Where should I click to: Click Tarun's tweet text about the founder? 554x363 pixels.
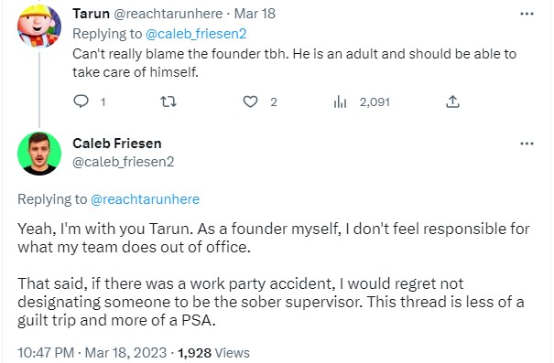click(294, 63)
